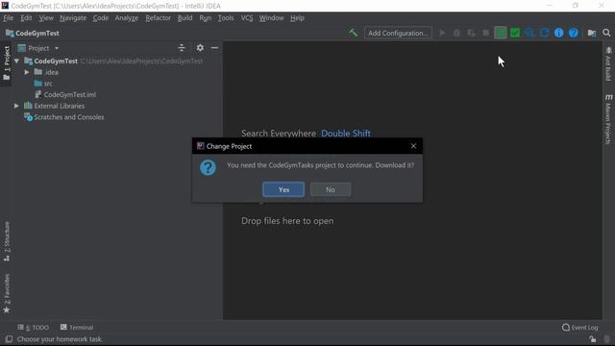The image size is (615, 346).
Task: Open the Maven Projects side tab
Action: coord(608,119)
